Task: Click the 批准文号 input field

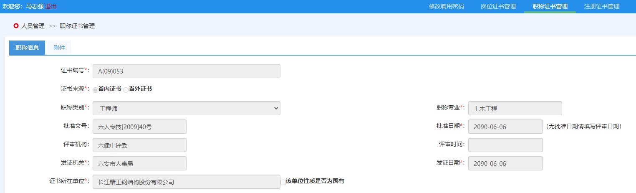Action: tap(139, 127)
